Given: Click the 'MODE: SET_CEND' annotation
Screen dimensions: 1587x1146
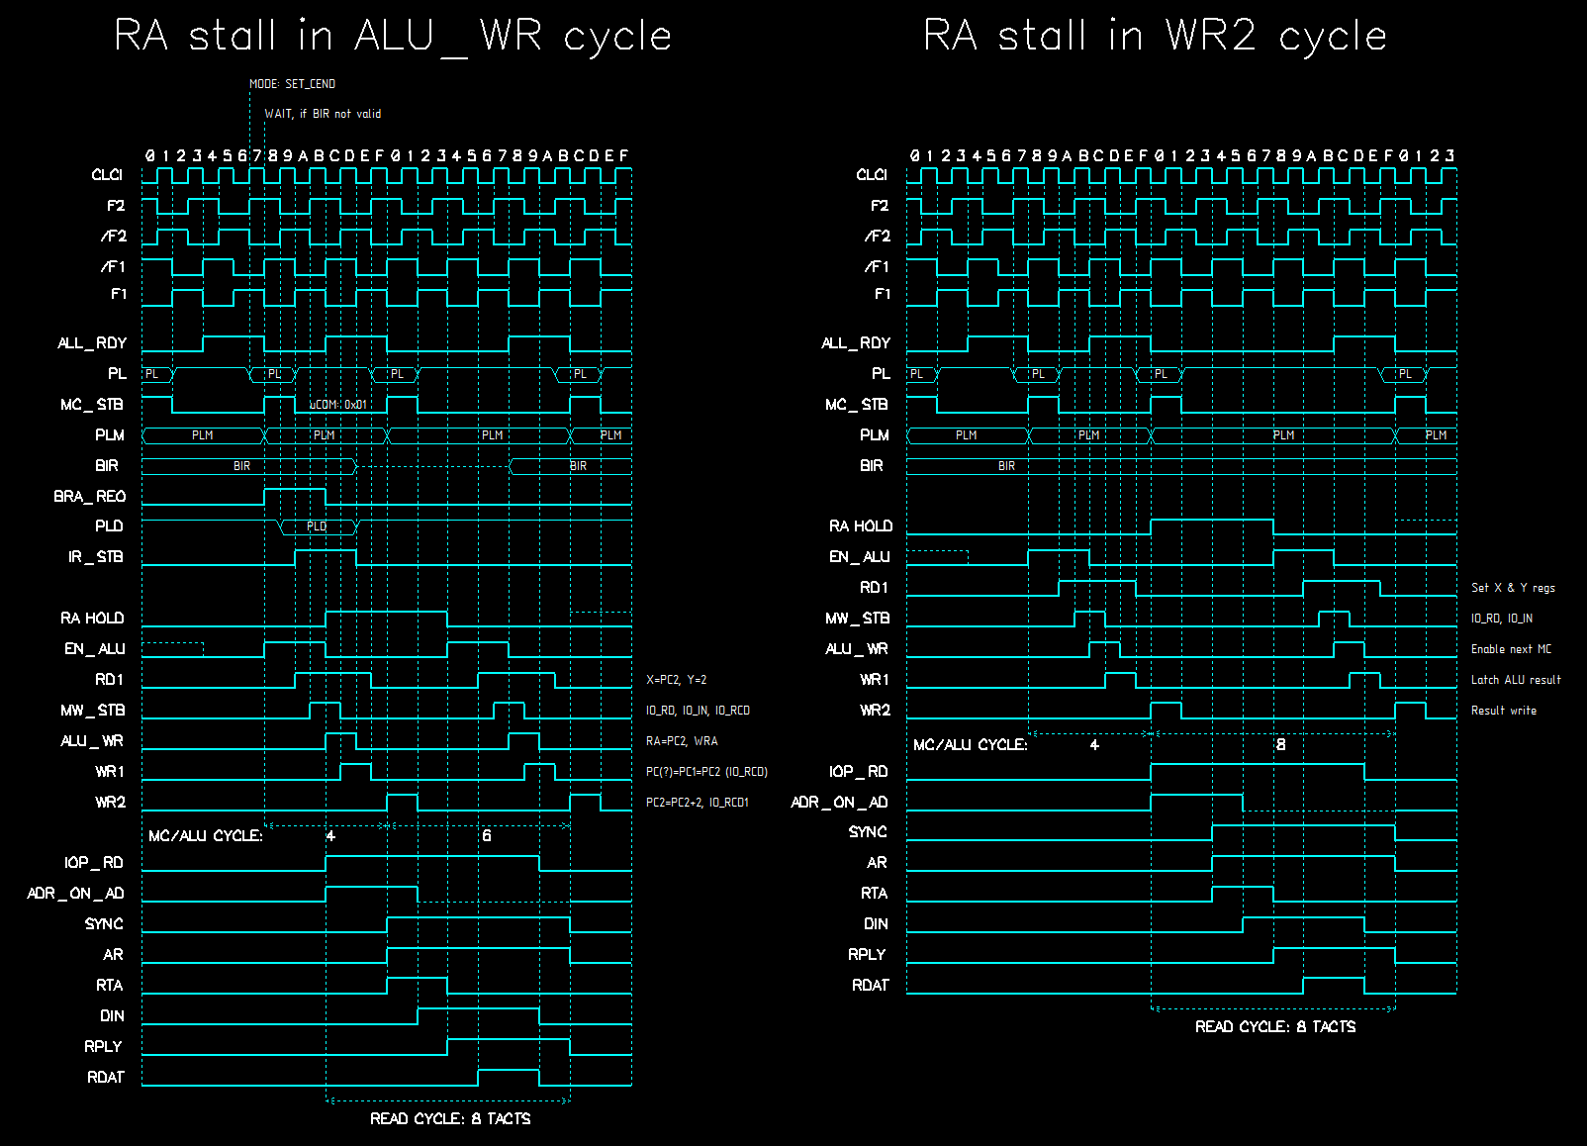Looking at the screenshot, I should [x=292, y=84].
